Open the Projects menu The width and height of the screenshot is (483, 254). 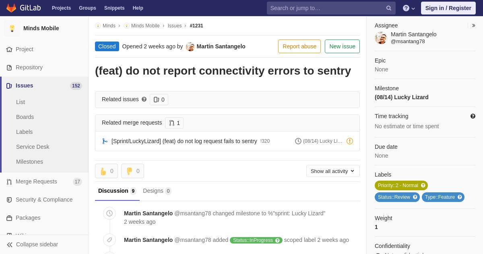(61, 8)
